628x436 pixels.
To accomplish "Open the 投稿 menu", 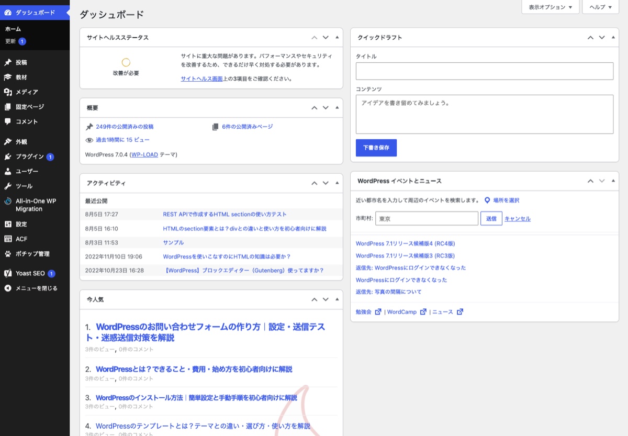I will [x=35, y=62].
